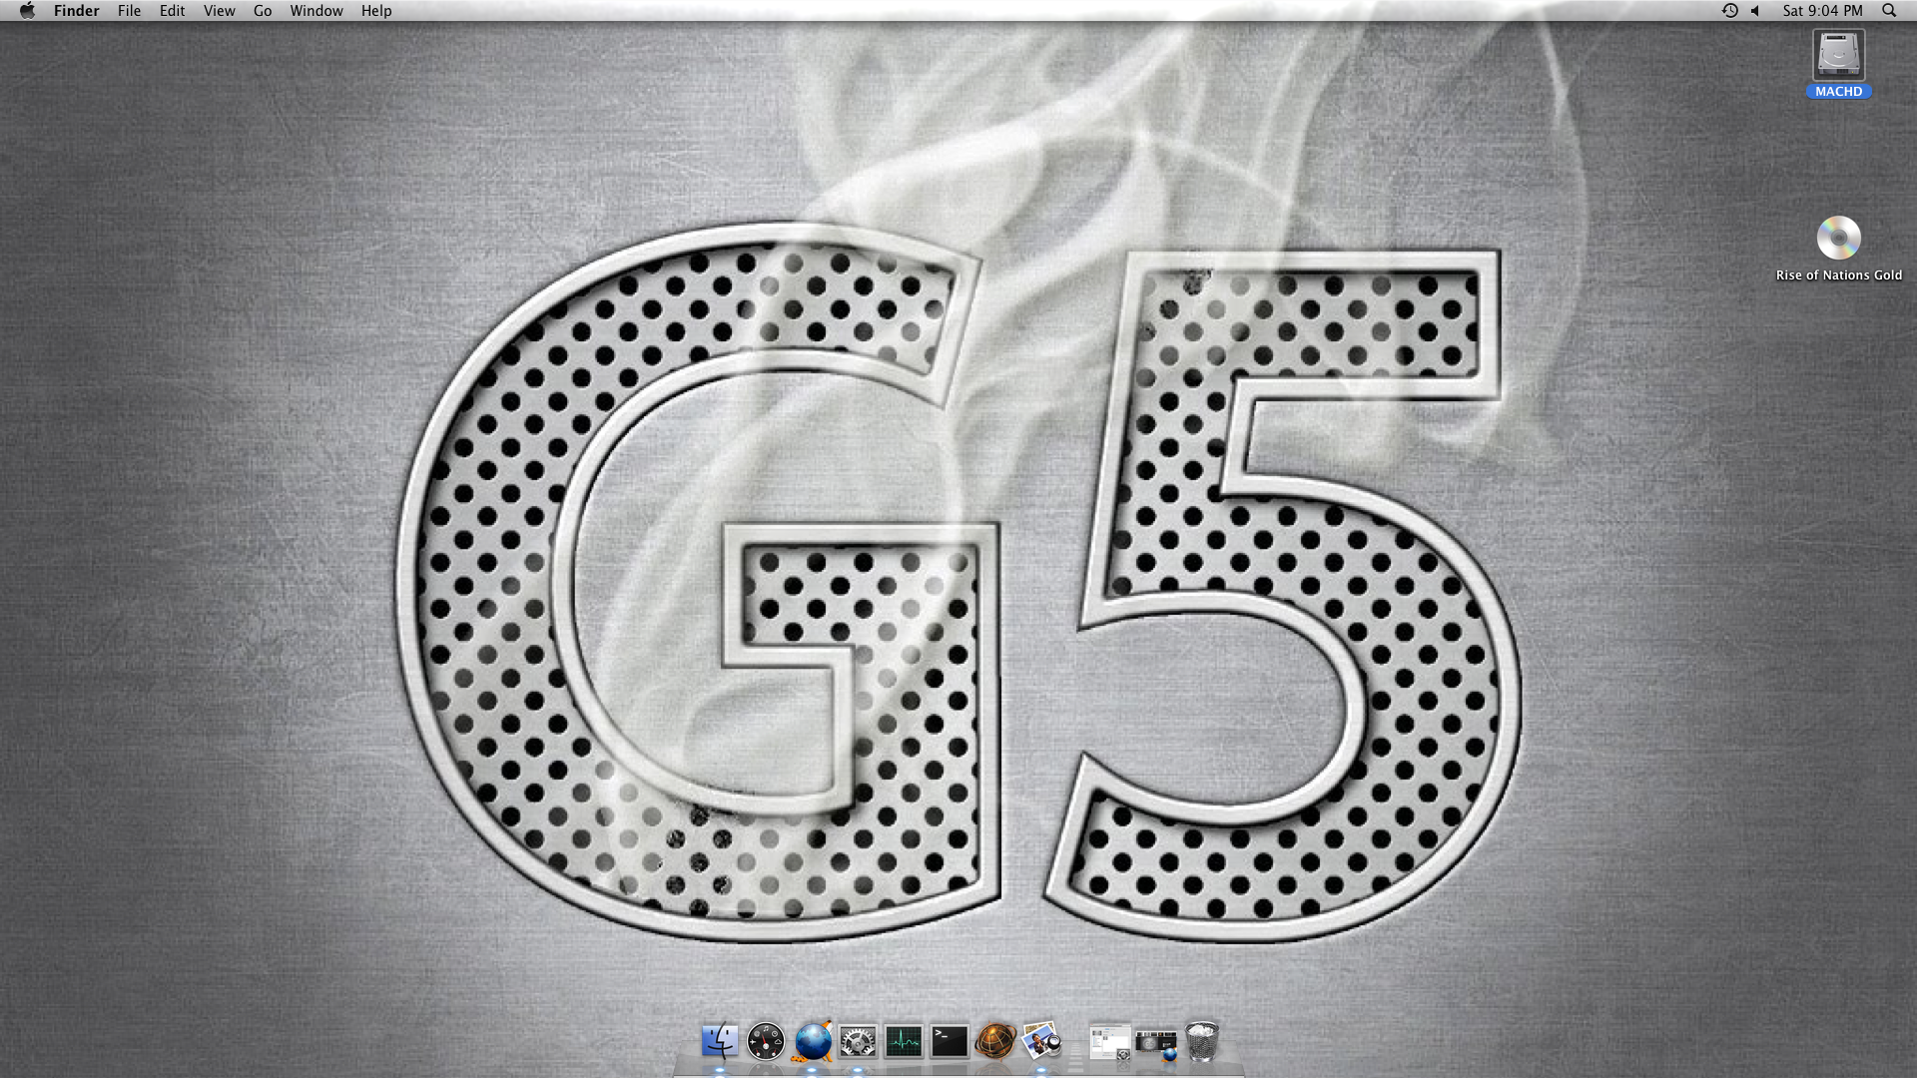
Task: Select the Rise of Nations Gold disc
Action: point(1838,238)
